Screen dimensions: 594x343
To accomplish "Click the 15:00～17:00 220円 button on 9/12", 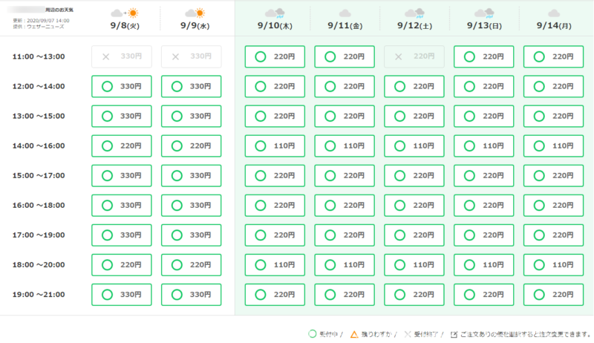I will pos(414,175).
